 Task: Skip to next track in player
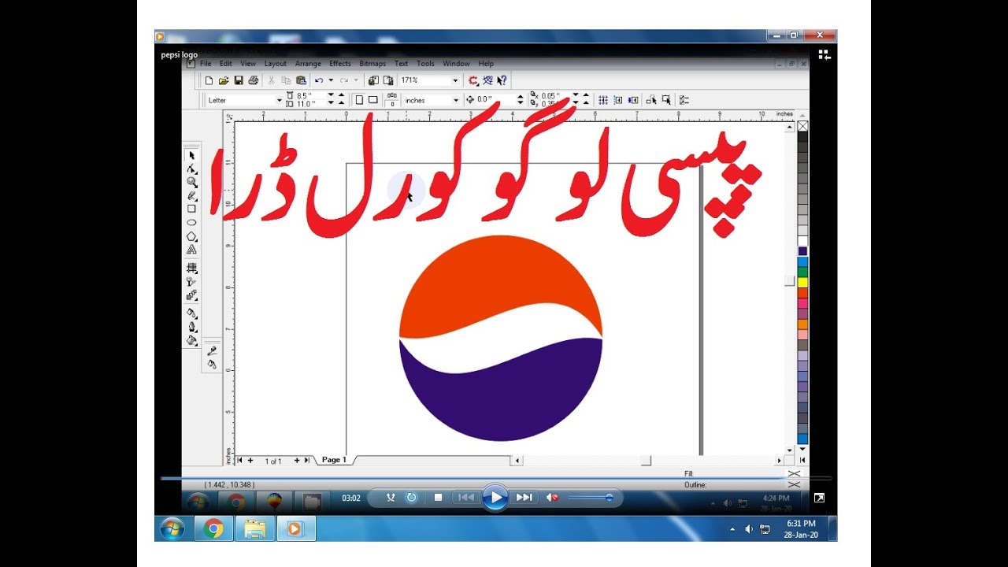point(524,498)
